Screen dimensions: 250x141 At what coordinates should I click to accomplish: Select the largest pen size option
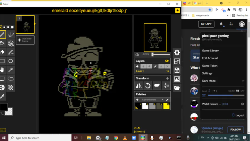pos(12,27)
